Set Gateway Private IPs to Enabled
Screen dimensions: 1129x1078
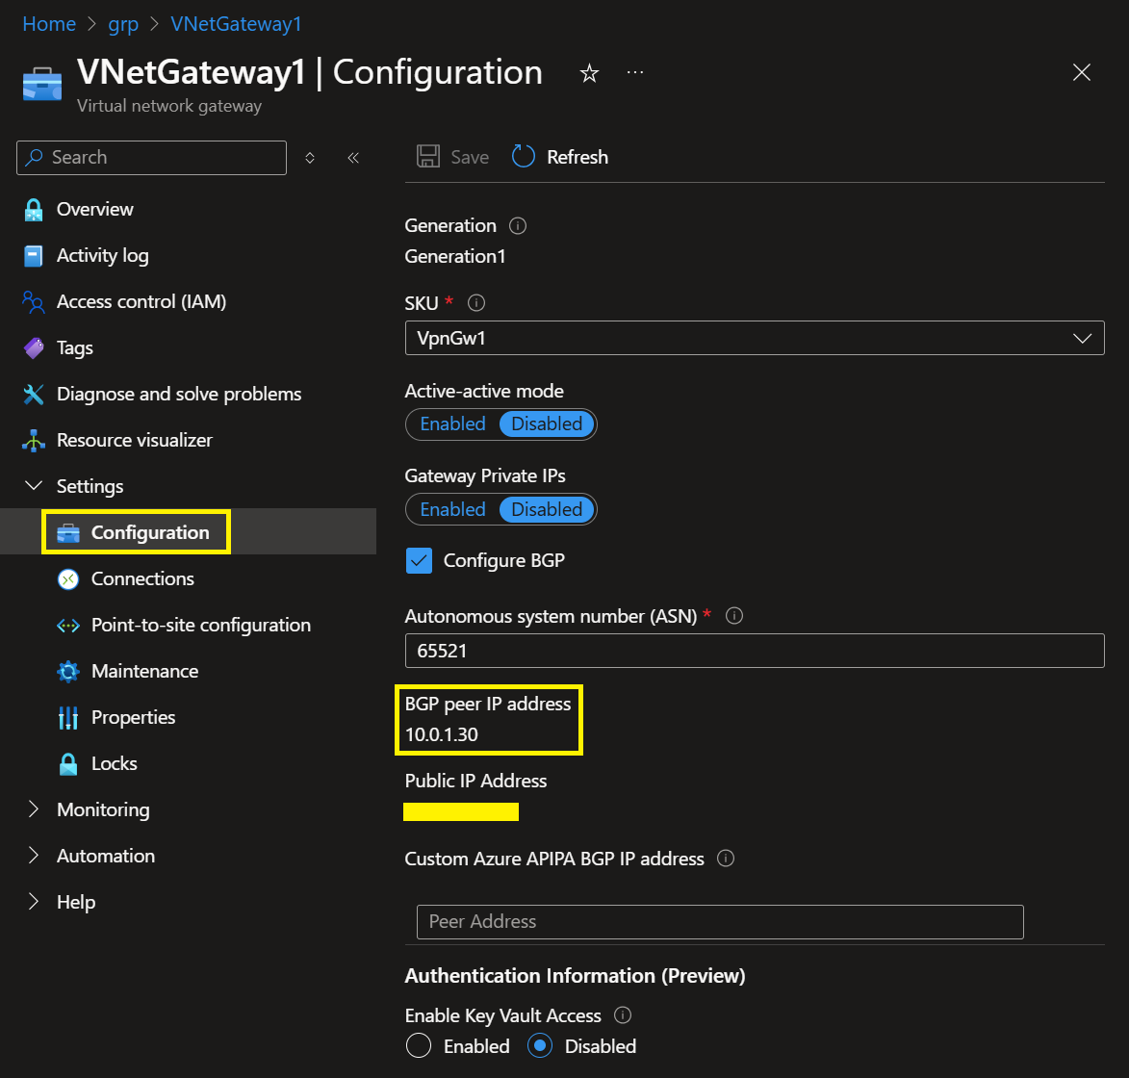pyautogui.click(x=452, y=509)
